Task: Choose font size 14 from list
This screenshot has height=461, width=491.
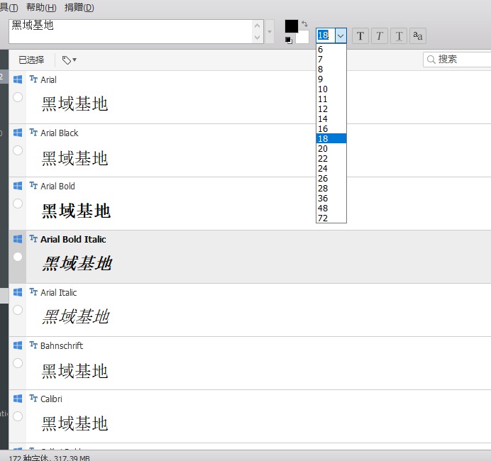Action: [331, 119]
